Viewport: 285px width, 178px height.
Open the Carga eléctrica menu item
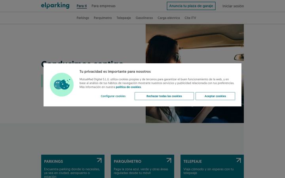click(169, 18)
